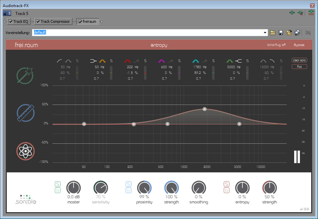The width and height of the screenshot is (318, 219).
Task: Uncheck the Track Compressor checkbox
Action: pos(38,21)
